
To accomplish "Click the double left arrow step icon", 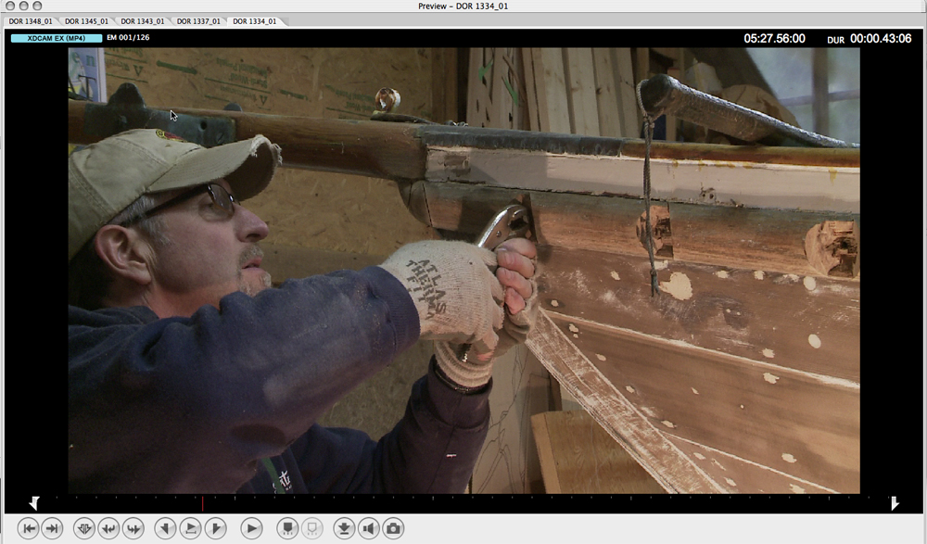I will coord(108,528).
